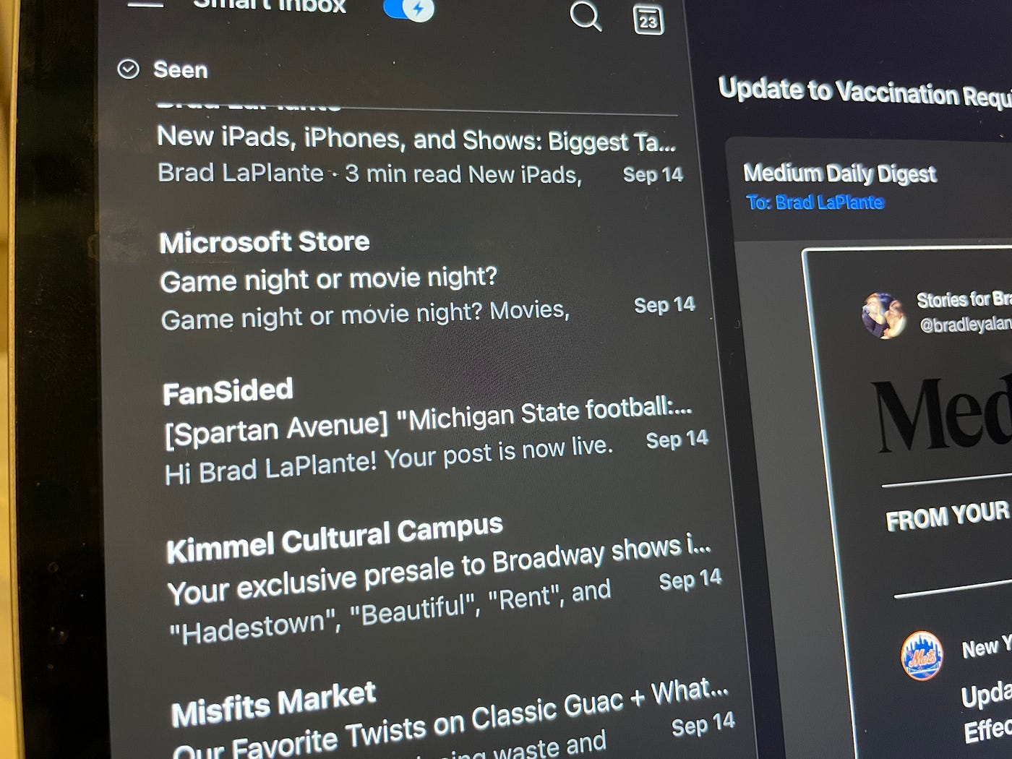1012x759 pixels.
Task: Click To: Brad LaPlante recipient link
Action: 815,202
